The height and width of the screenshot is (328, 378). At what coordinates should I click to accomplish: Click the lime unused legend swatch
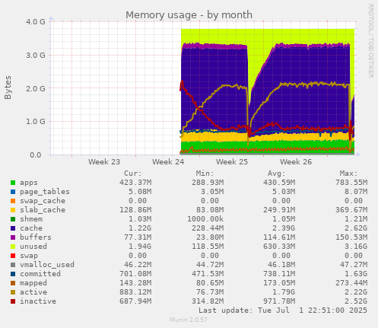(x=13, y=247)
